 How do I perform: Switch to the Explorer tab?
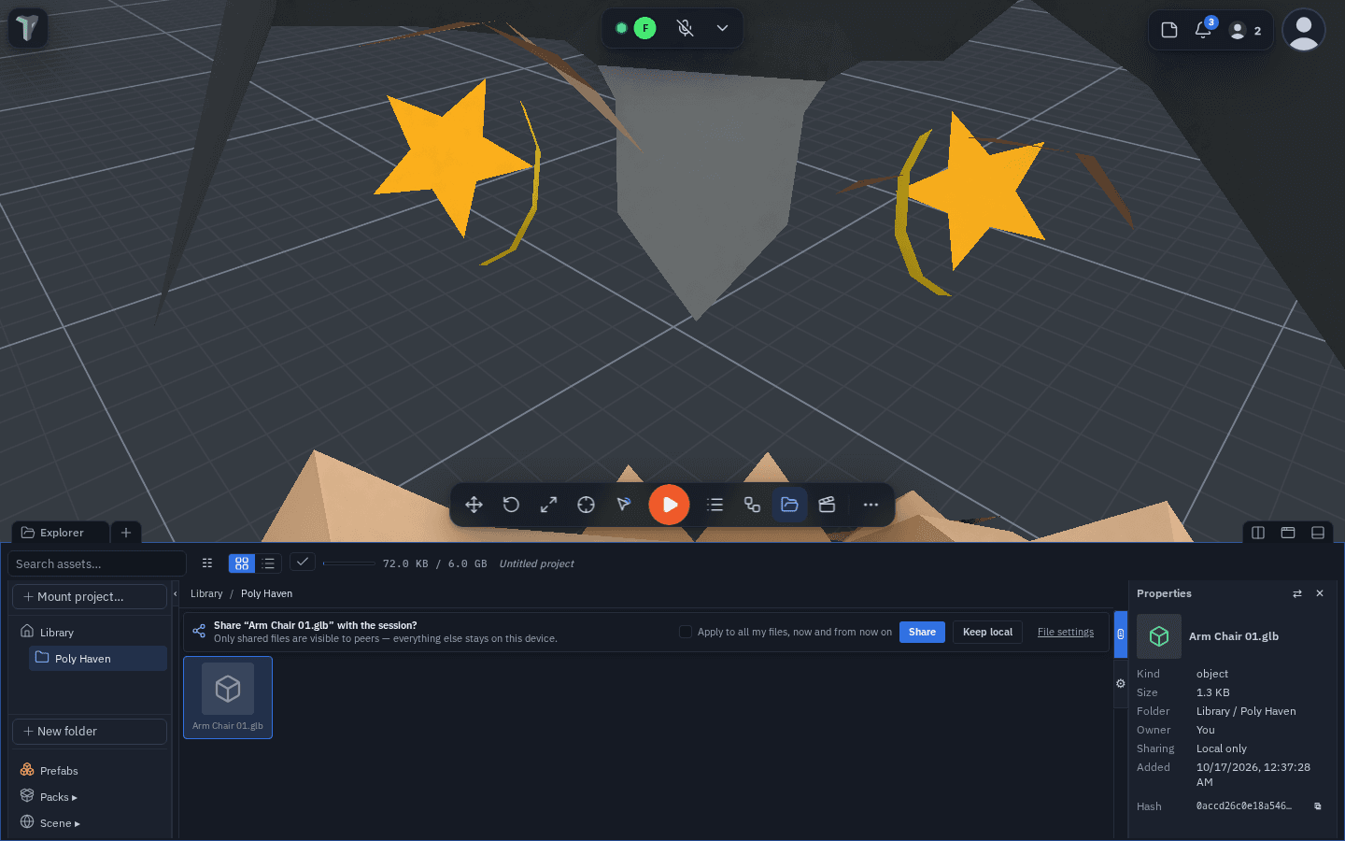tap(62, 533)
